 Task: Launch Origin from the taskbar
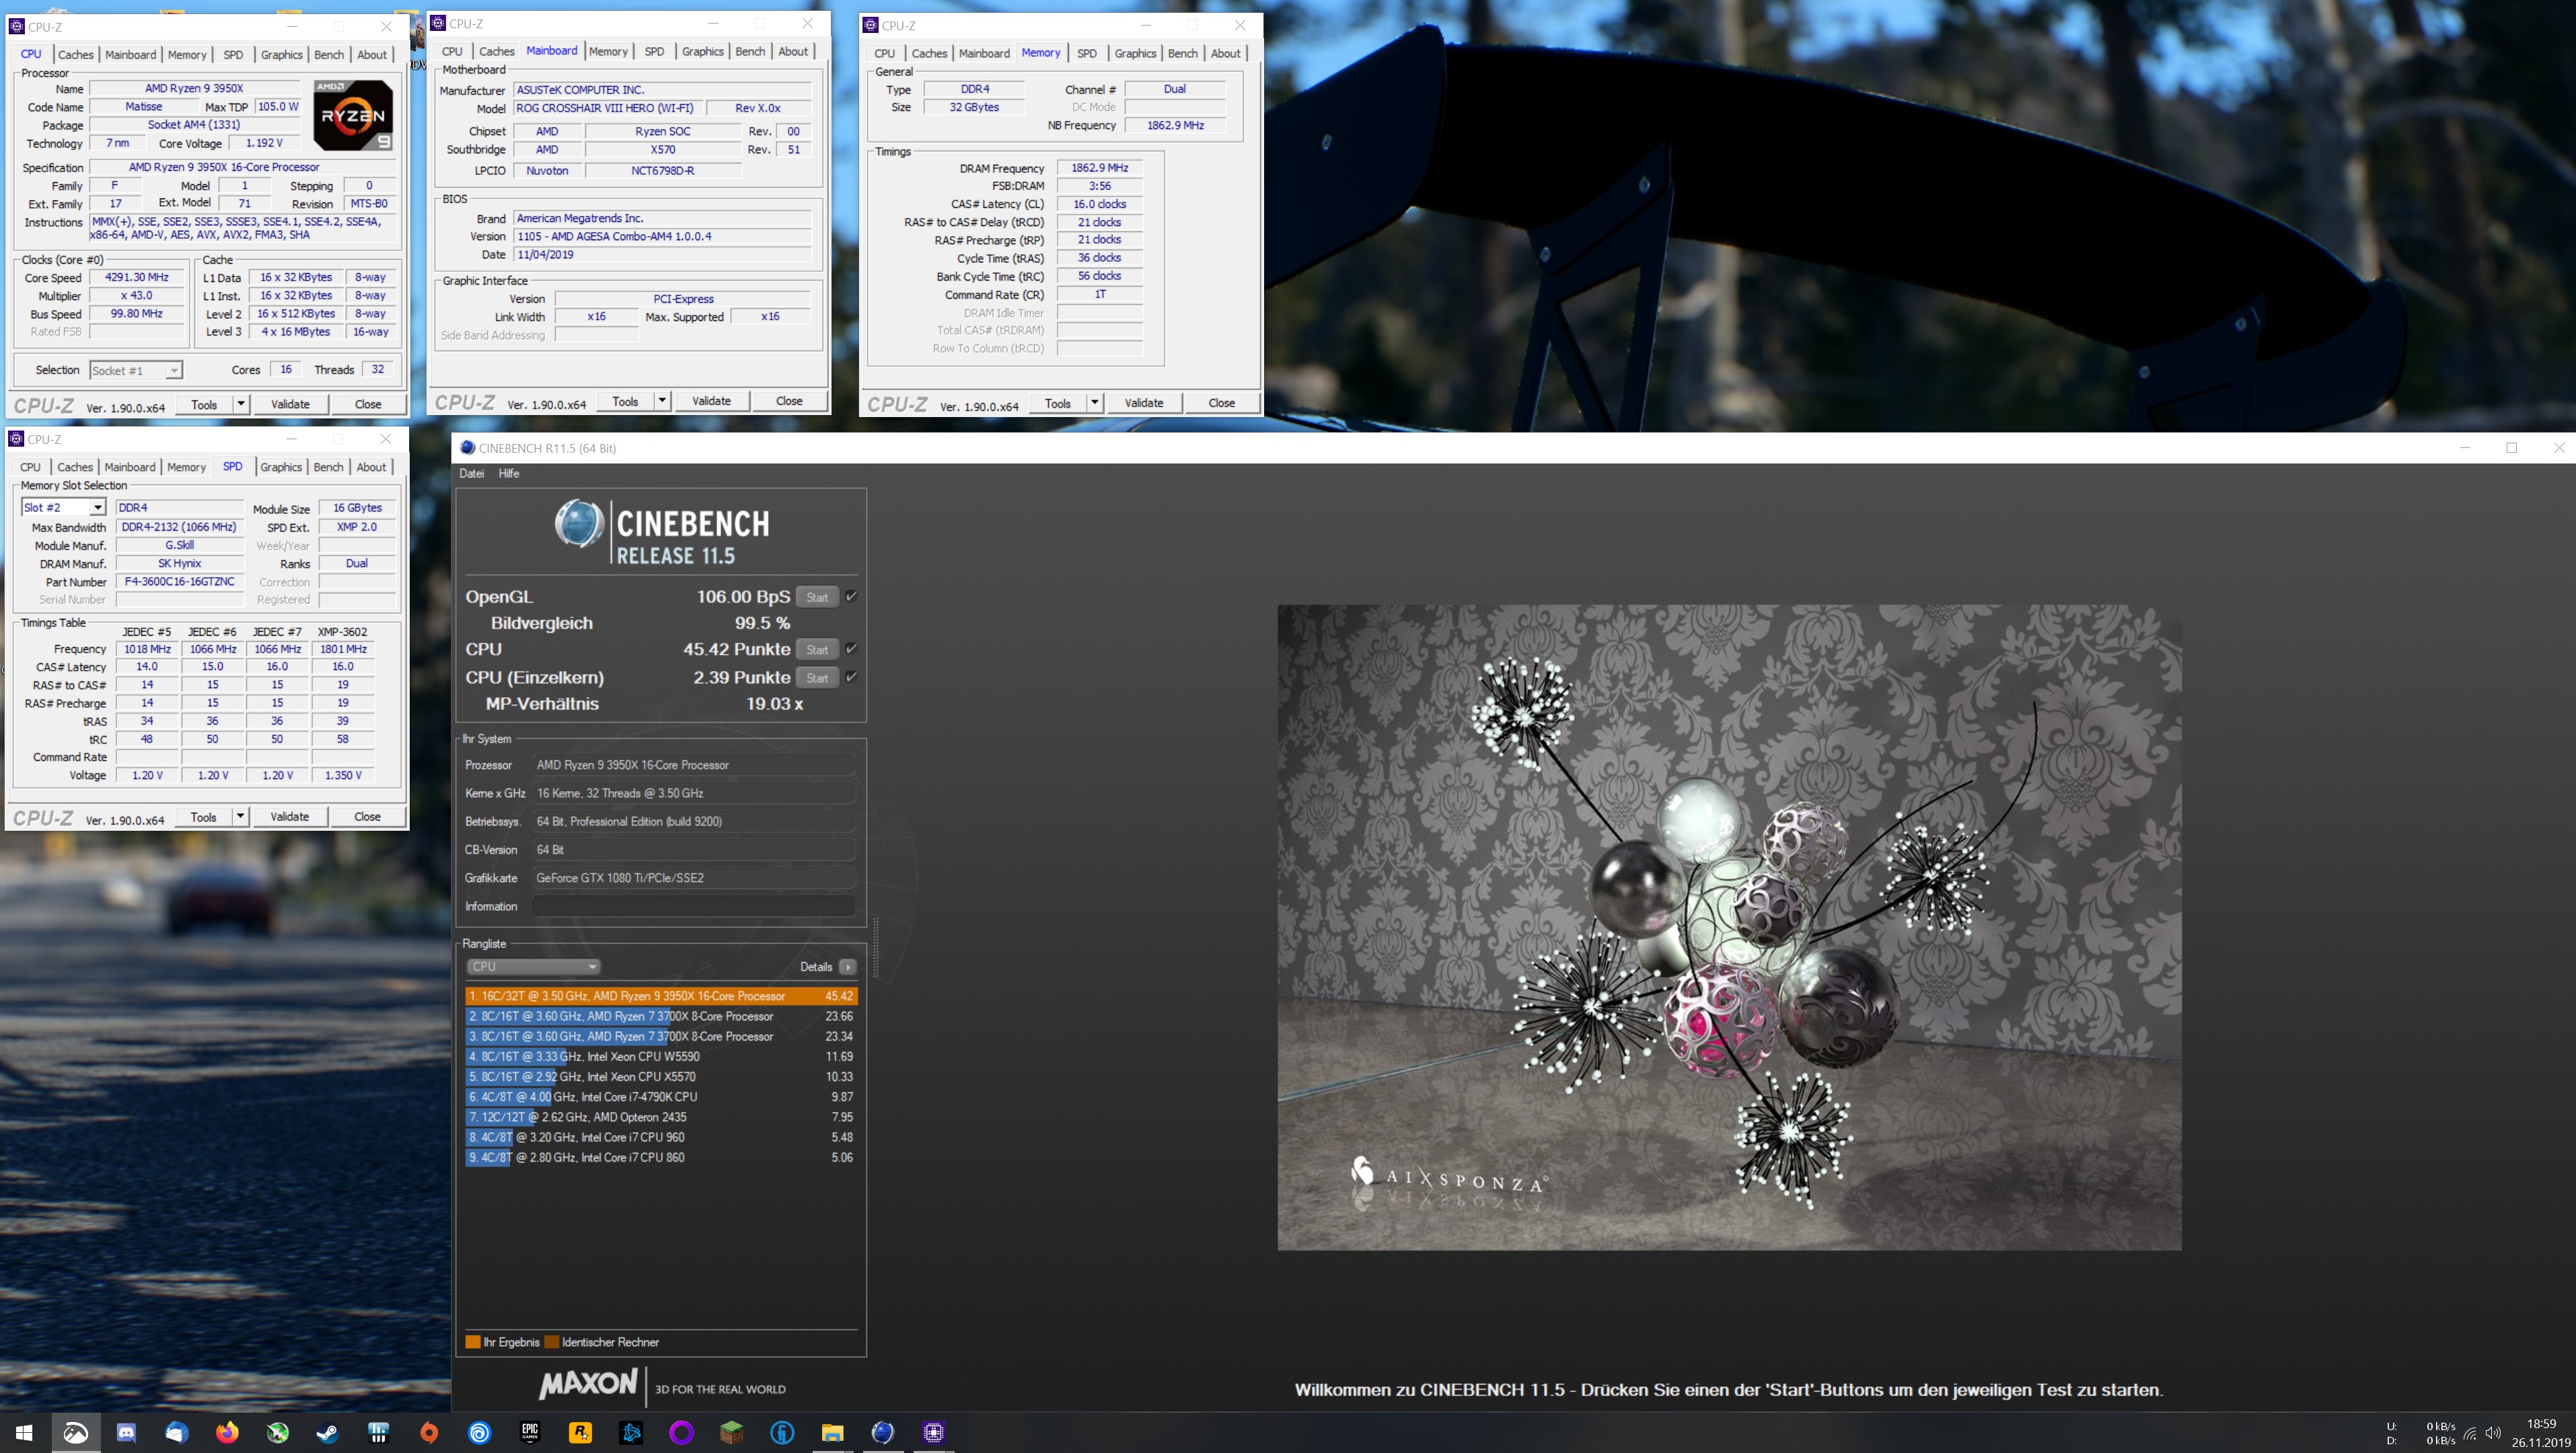tap(429, 1432)
